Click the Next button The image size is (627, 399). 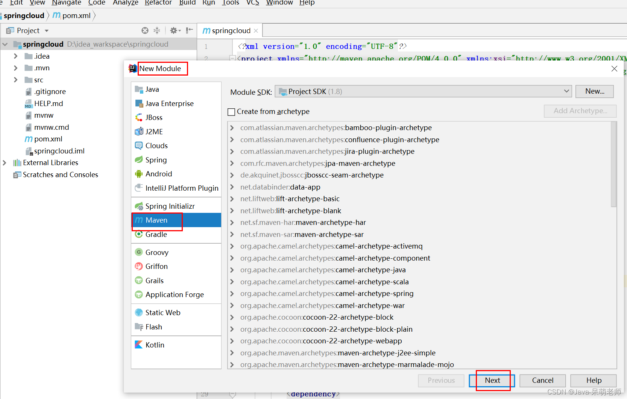[x=492, y=380]
